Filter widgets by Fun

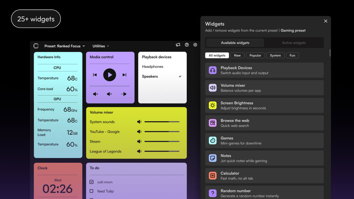coord(292,55)
